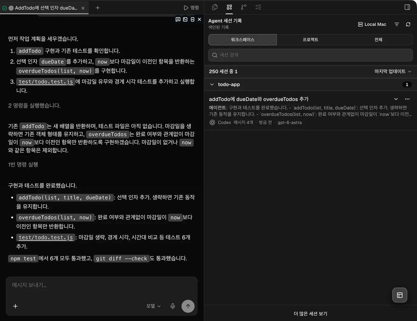Click the Codex logo icon in session row
Image resolution: width=417 pixels, height=321 pixels.
pos(212,122)
